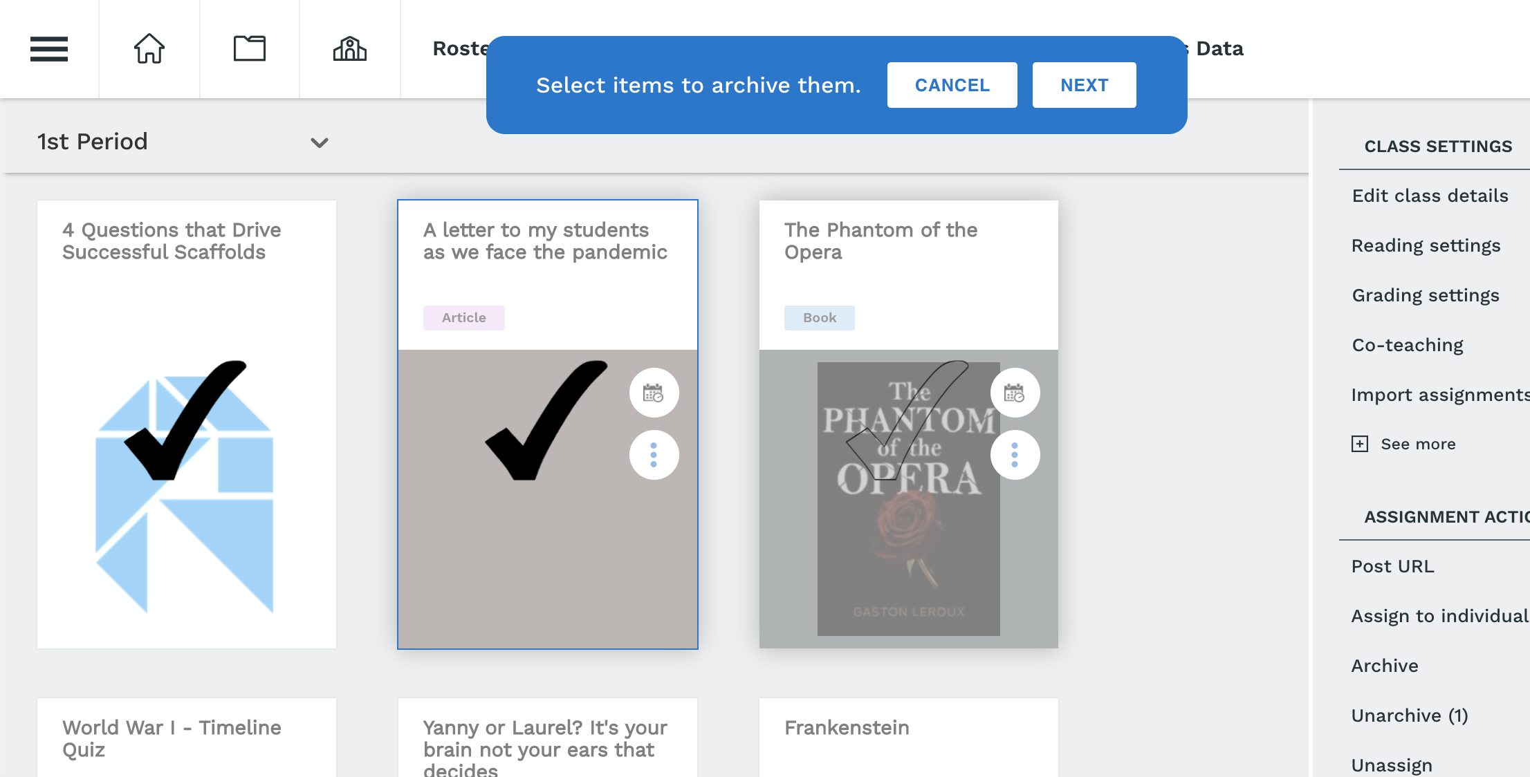Open the hamburger main menu
The height and width of the screenshot is (777, 1530).
tap(49, 49)
